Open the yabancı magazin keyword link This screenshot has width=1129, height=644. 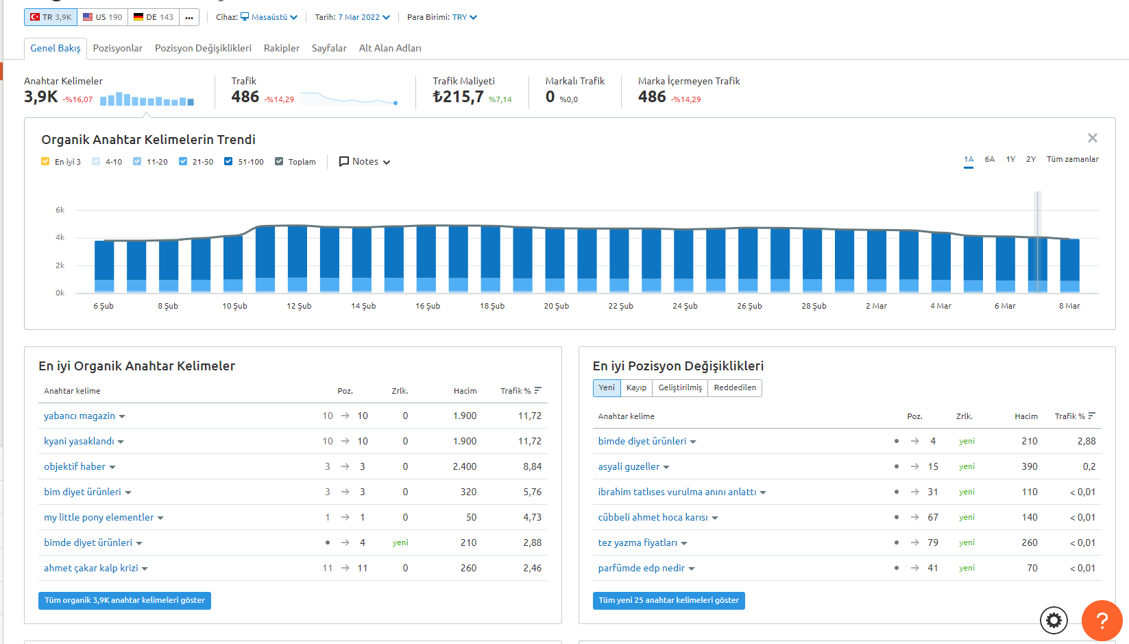click(x=80, y=416)
